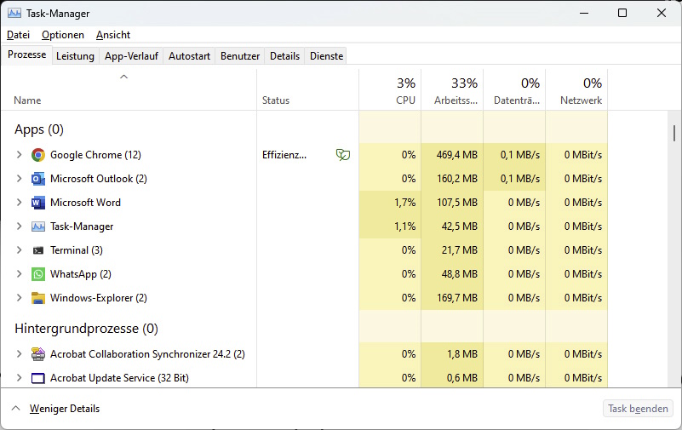
Task: Click the WhatsApp app icon
Action: coord(38,274)
